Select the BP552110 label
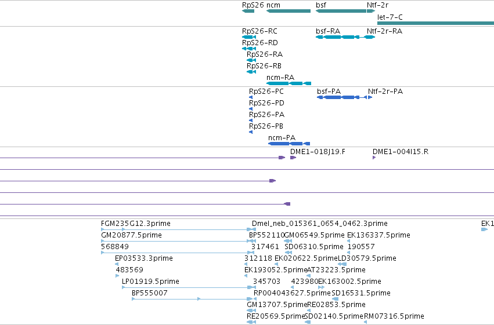Image resolution: width=494 pixels, height=325 pixels. pyautogui.click(x=267, y=235)
